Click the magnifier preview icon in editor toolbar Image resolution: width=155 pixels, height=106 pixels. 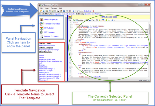[70, 20]
